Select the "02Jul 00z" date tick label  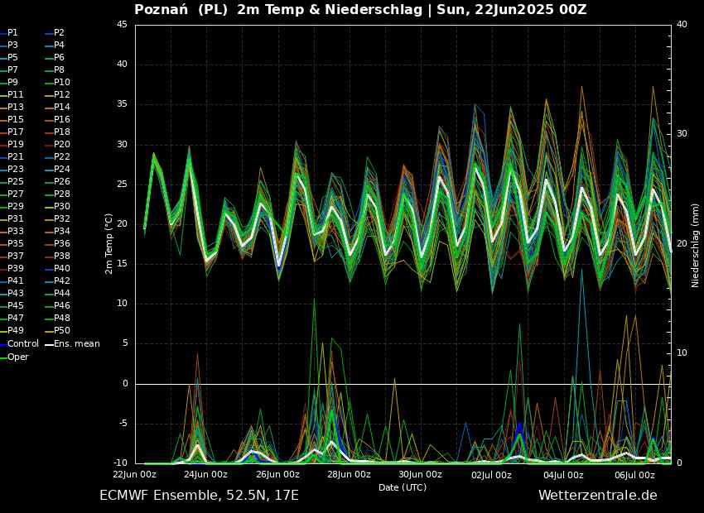click(x=492, y=474)
